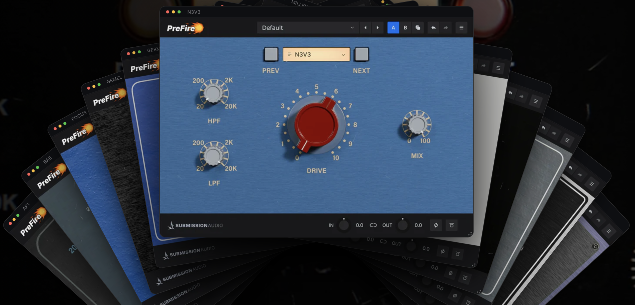Click the PreFire logo in GEMEL window

click(x=109, y=97)
